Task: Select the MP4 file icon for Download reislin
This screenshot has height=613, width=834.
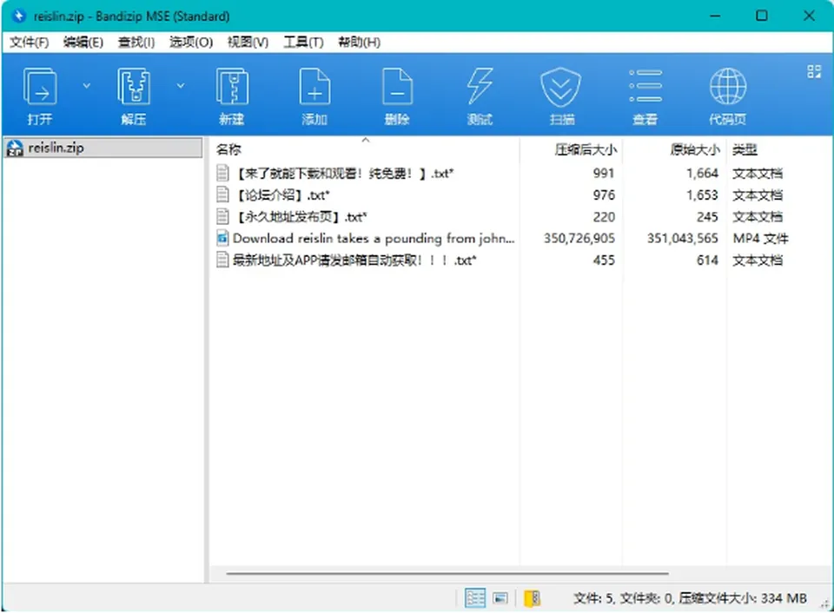Action: point(223,238)
